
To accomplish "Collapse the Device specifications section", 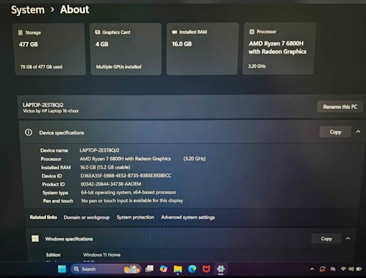I will (358, 132).
